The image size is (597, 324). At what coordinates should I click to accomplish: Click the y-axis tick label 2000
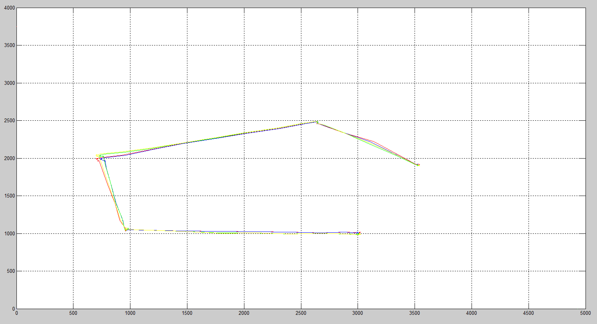pos(10,158)
